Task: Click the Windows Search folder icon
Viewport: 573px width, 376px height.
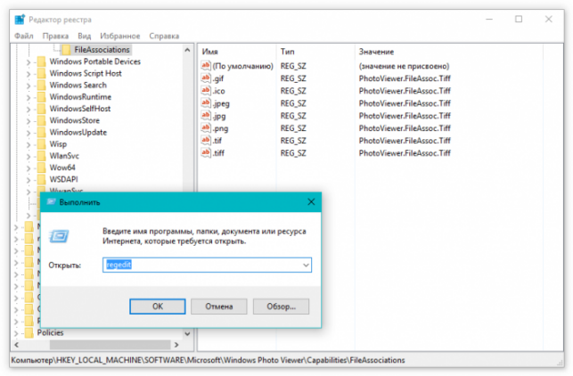Action: tap(42, 86)
